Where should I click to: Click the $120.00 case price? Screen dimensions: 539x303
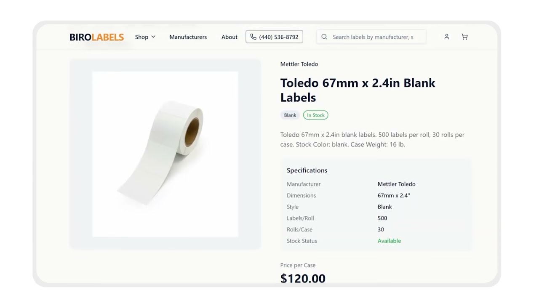point(303,278)
